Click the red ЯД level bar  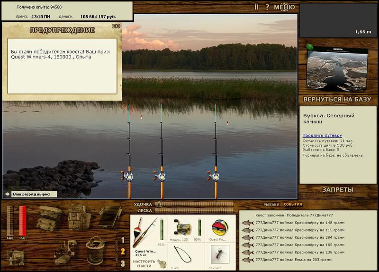pos(22,221)
